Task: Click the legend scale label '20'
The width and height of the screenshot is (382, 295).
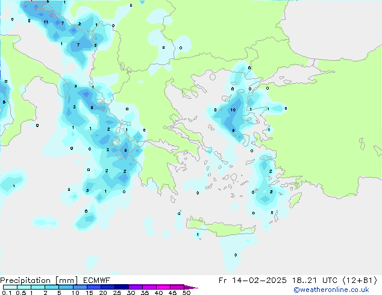Action: coord(103,293)
